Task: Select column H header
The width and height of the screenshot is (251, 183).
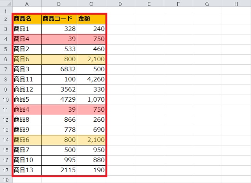Action: pyautogui.click(x=236, y=4)
